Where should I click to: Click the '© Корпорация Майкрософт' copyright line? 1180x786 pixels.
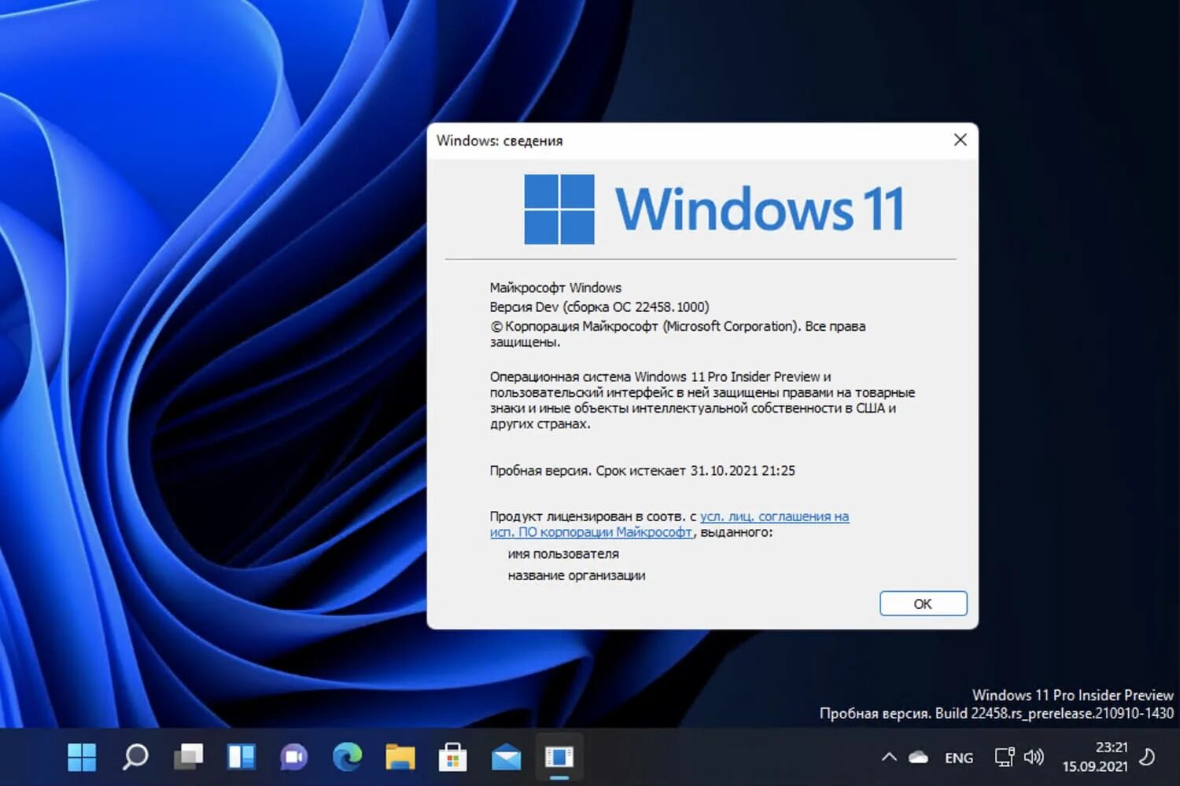(677, 334)
